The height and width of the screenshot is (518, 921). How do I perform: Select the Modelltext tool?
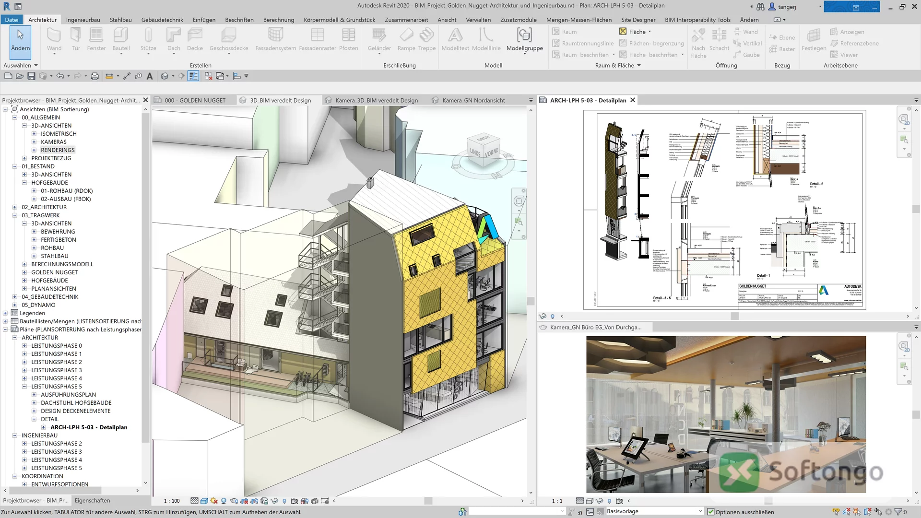pyautogui.click(x=455, y=39)
